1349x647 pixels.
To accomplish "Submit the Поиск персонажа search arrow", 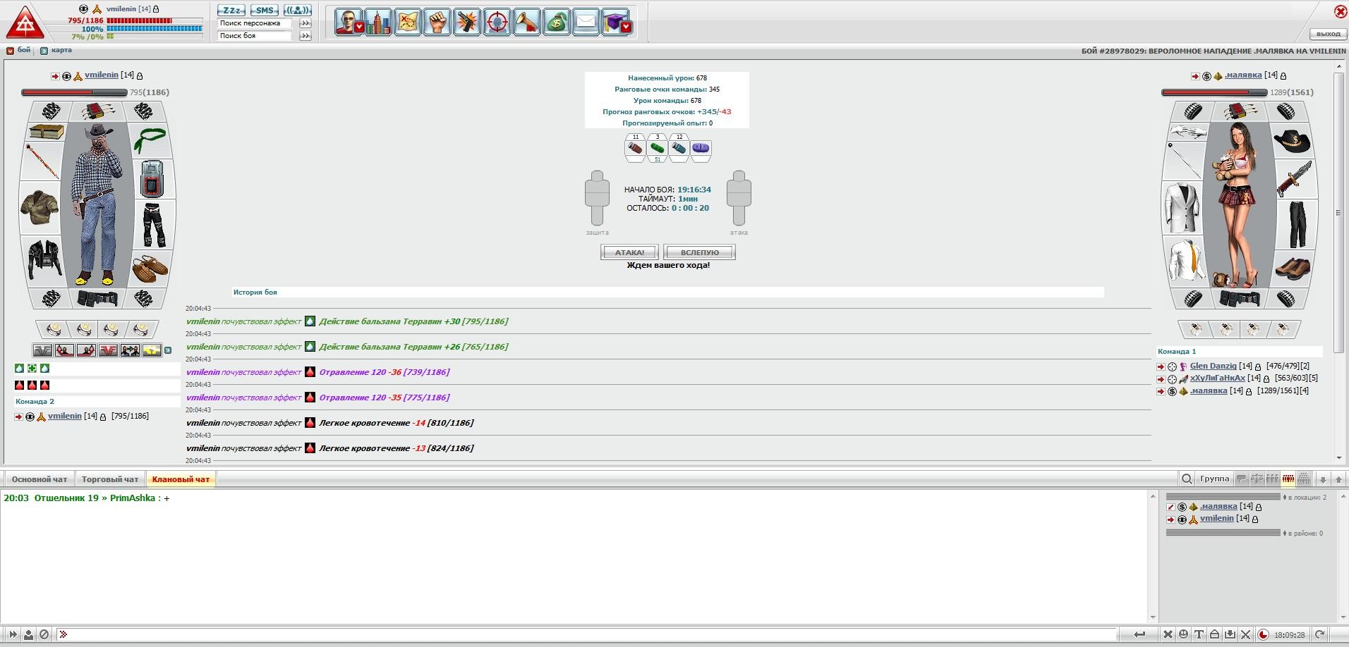I will (x=306, y=23).
